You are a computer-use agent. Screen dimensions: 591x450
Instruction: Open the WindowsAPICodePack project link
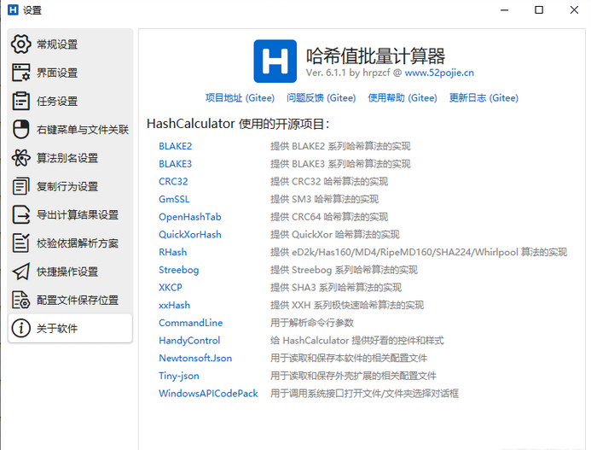click(208, 394)
